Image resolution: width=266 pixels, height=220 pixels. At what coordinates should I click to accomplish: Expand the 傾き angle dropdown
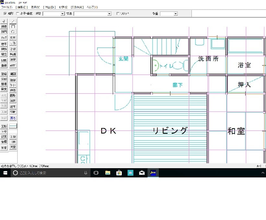coord(63,14)
